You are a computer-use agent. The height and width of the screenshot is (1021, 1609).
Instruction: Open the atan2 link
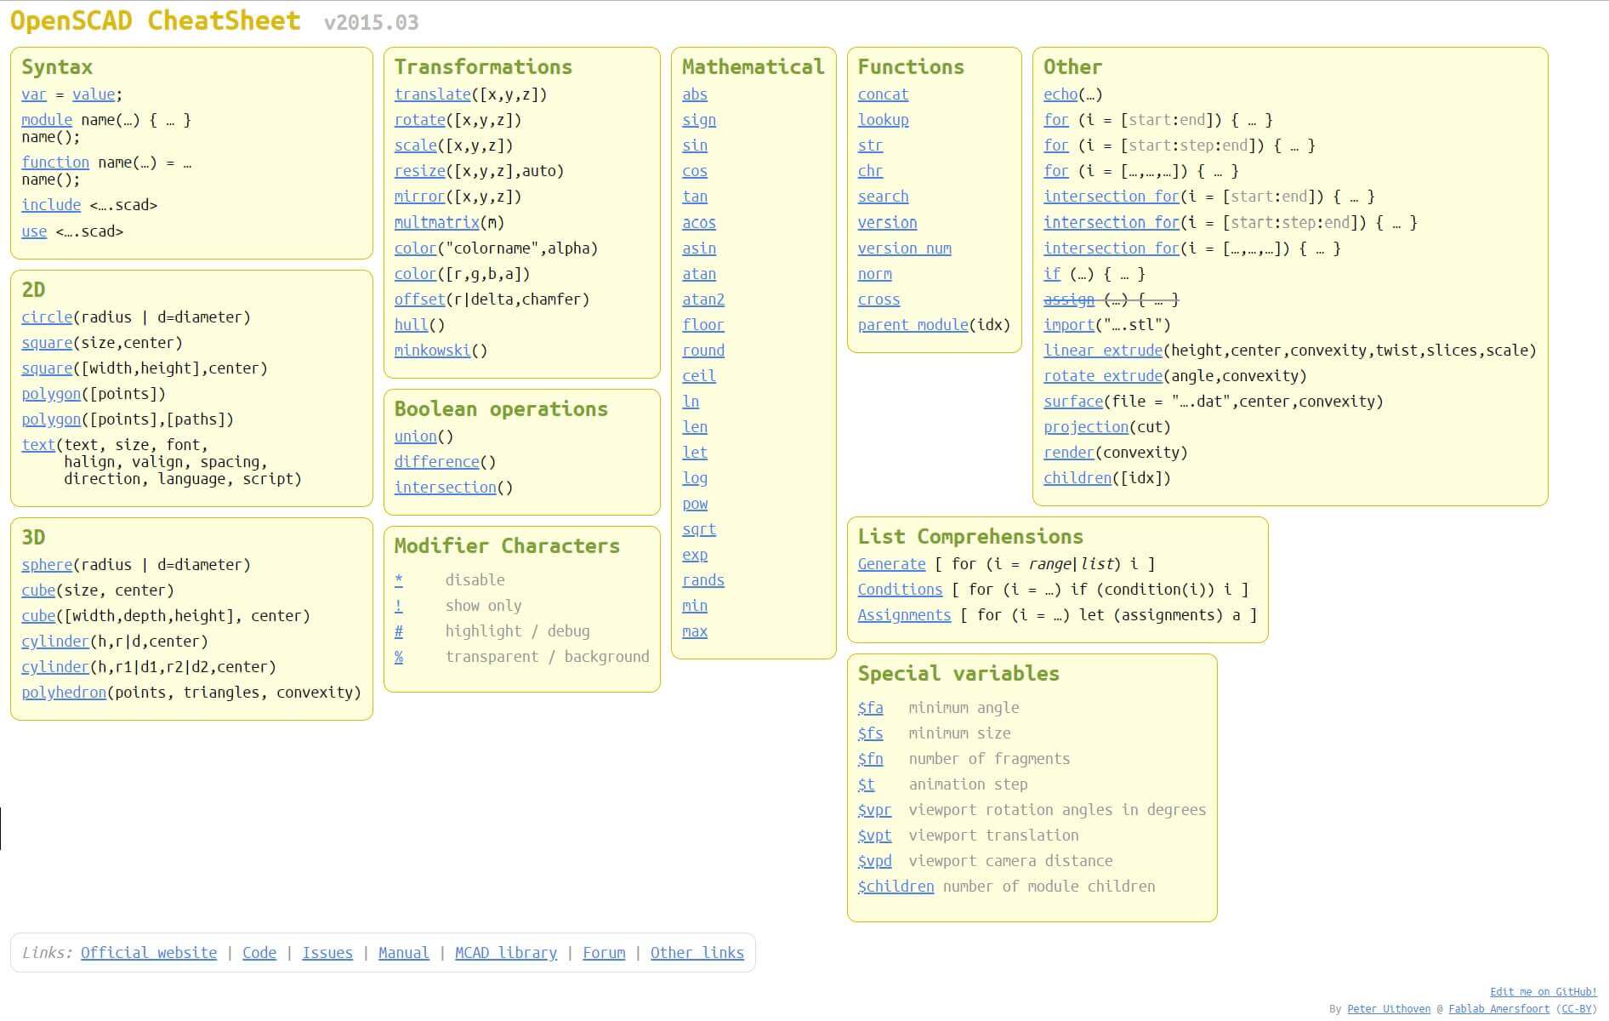[703, 299]
